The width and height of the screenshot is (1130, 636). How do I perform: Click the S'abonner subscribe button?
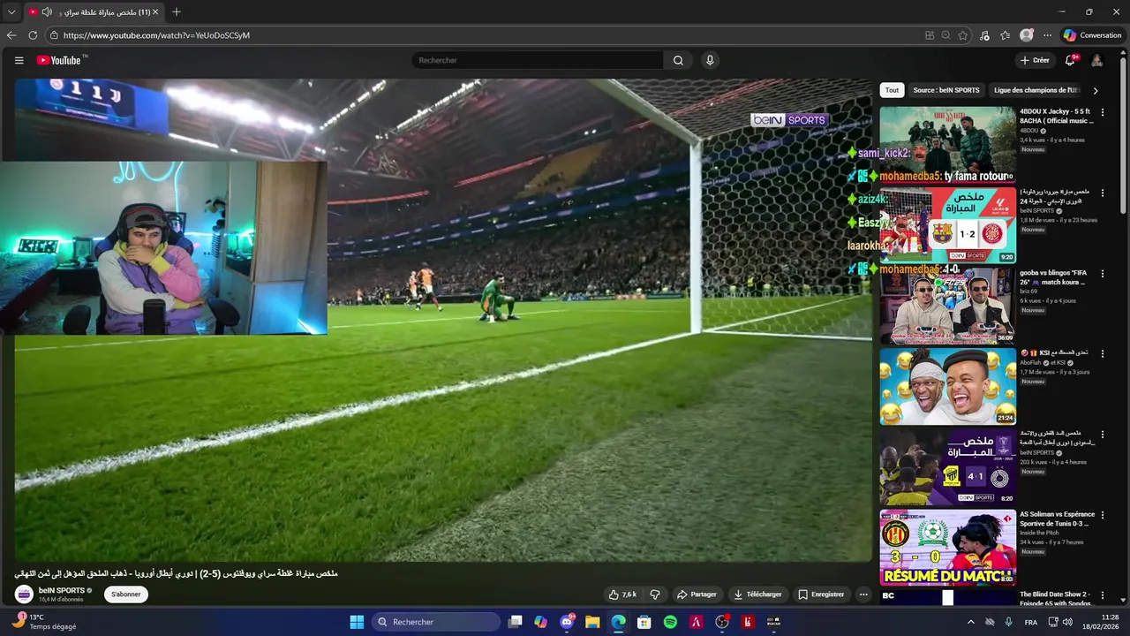coord(126,594)
